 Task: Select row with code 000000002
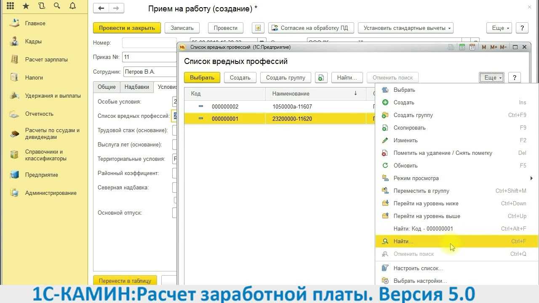tap(280, 106)
